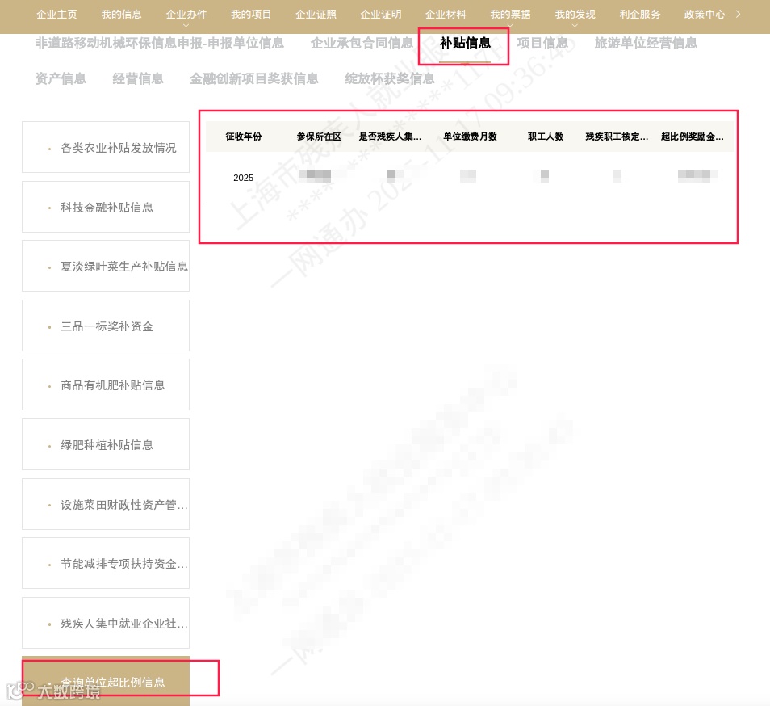This screenshot has width=770, height=706.
Task: Expand the 我的票据 menu
Action: coord(510,15)
